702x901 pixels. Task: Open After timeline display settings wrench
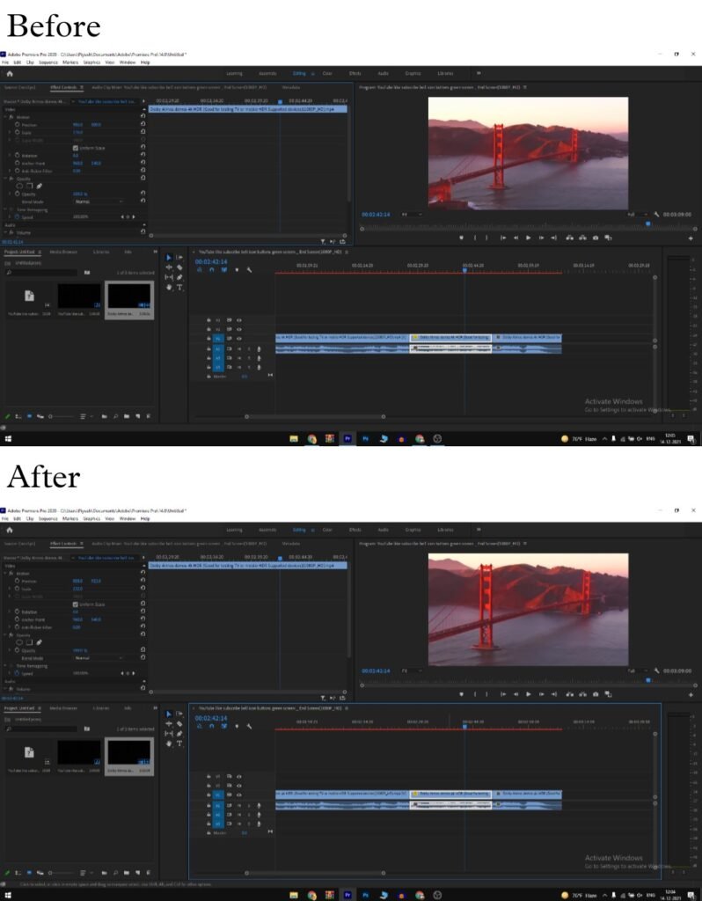tap(249, 727)
